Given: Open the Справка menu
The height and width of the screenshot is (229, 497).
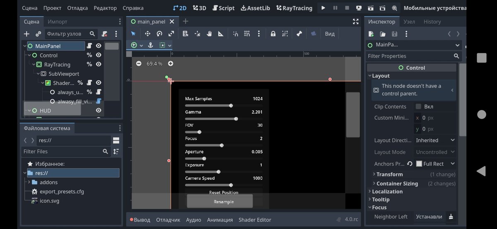Looking at the screenshot, I should [133, 8].
